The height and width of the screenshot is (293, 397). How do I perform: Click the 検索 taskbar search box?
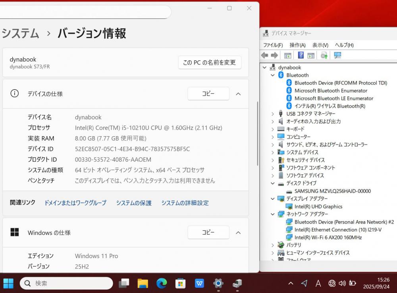click(x=66, y=283)
